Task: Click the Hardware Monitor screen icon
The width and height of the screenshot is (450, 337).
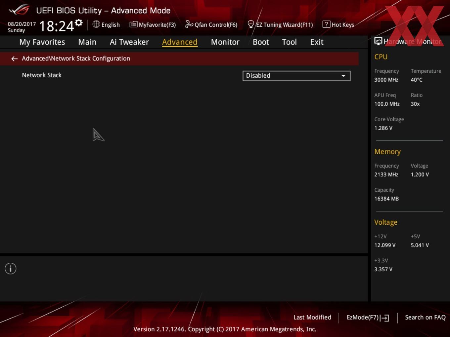Action: (x=378, y=41)
